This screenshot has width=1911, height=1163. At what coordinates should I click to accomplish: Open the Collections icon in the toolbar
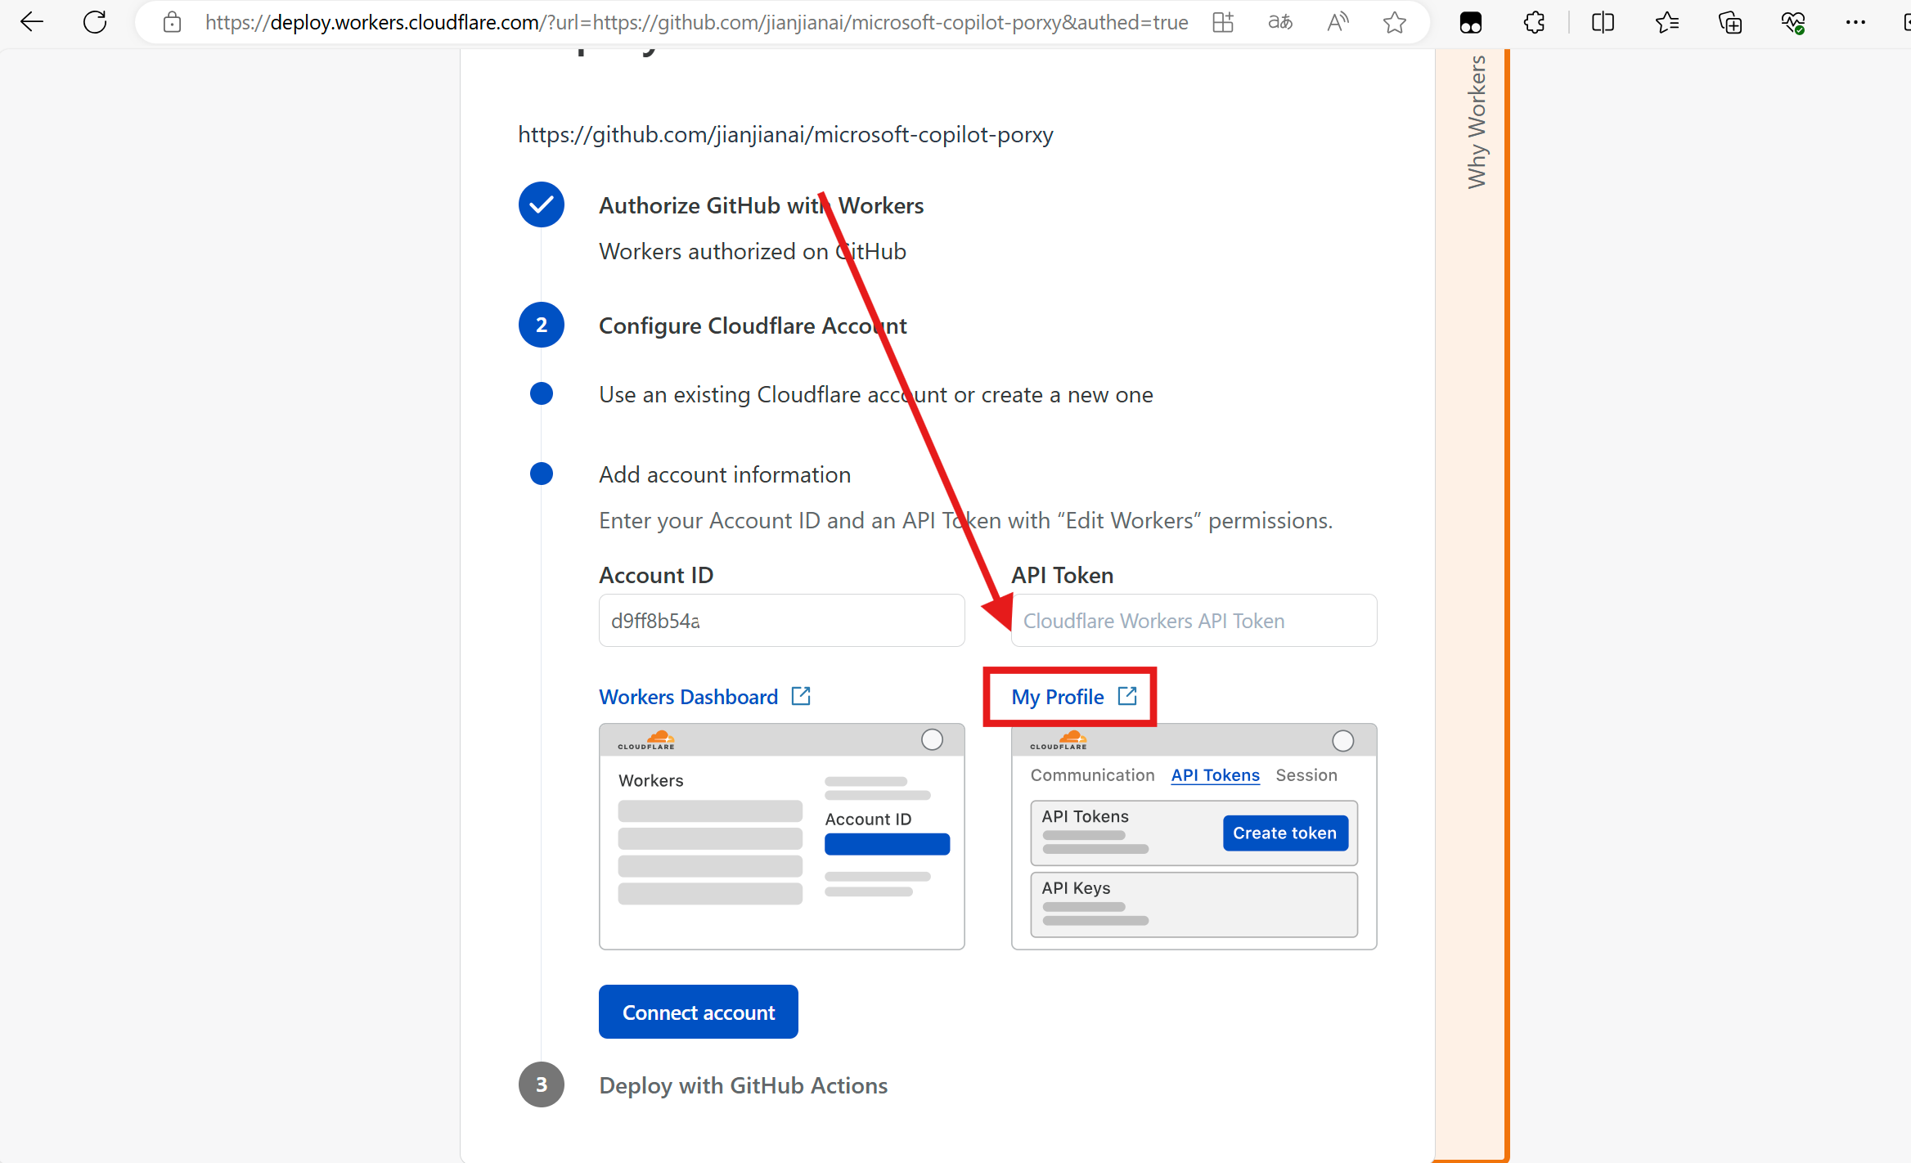point(1730,22)
